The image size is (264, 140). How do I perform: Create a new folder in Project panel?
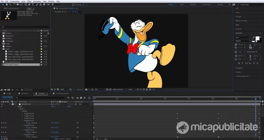pyautogui.click(x=5, y=90)
